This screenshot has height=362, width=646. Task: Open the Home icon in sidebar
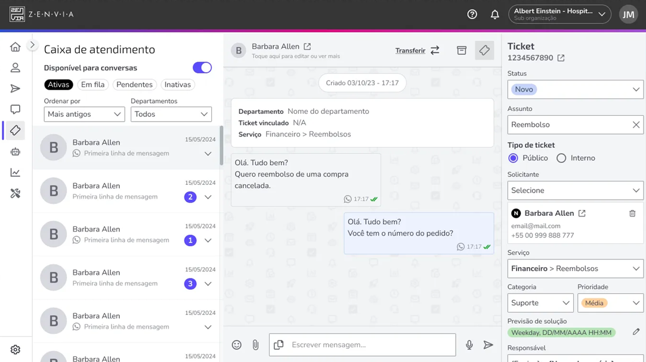16,47
